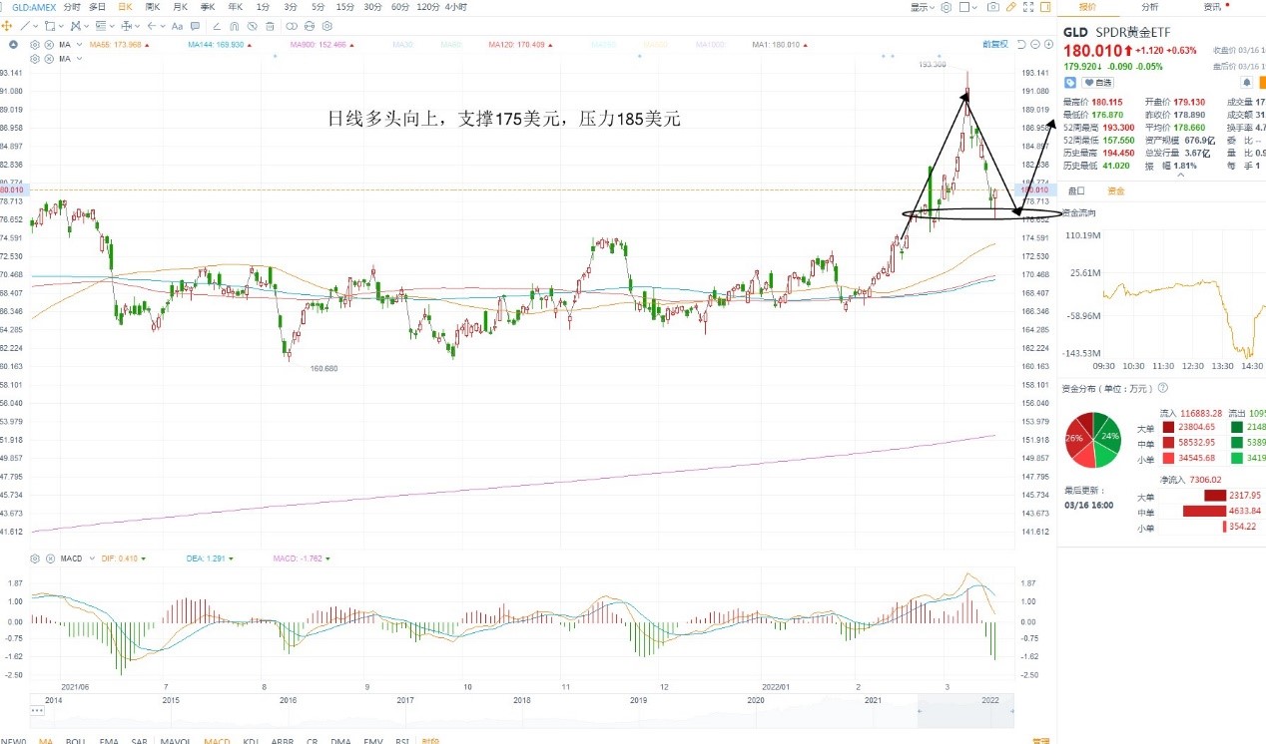1266x744 pixels.
Task: Select the 4小时 interval
Action: 456,7
